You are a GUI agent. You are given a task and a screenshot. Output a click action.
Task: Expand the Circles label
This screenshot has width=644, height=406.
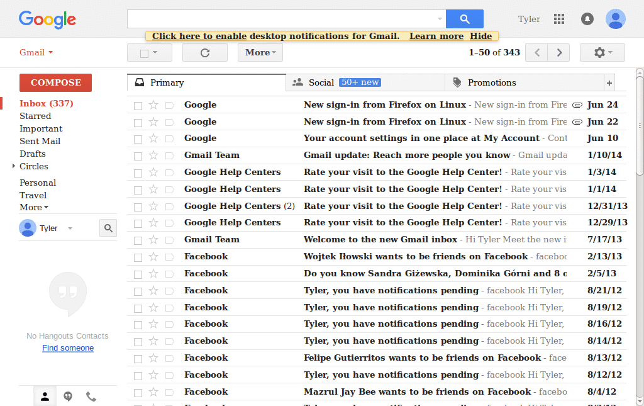(x=14, y=166)
